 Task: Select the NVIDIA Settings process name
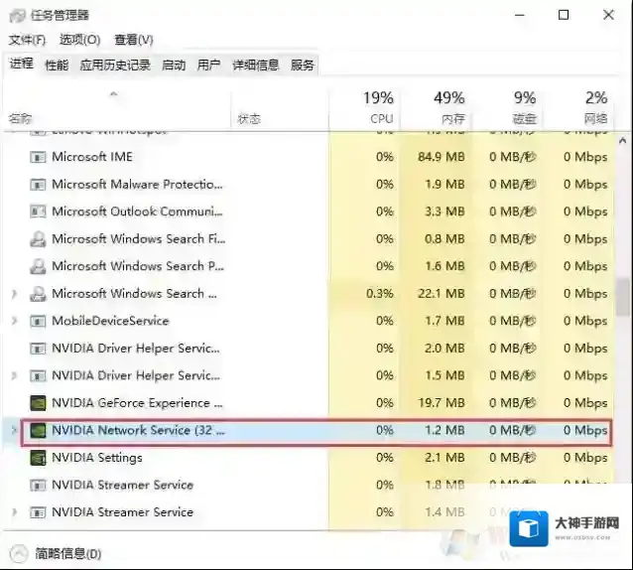(x=97, y=458)
